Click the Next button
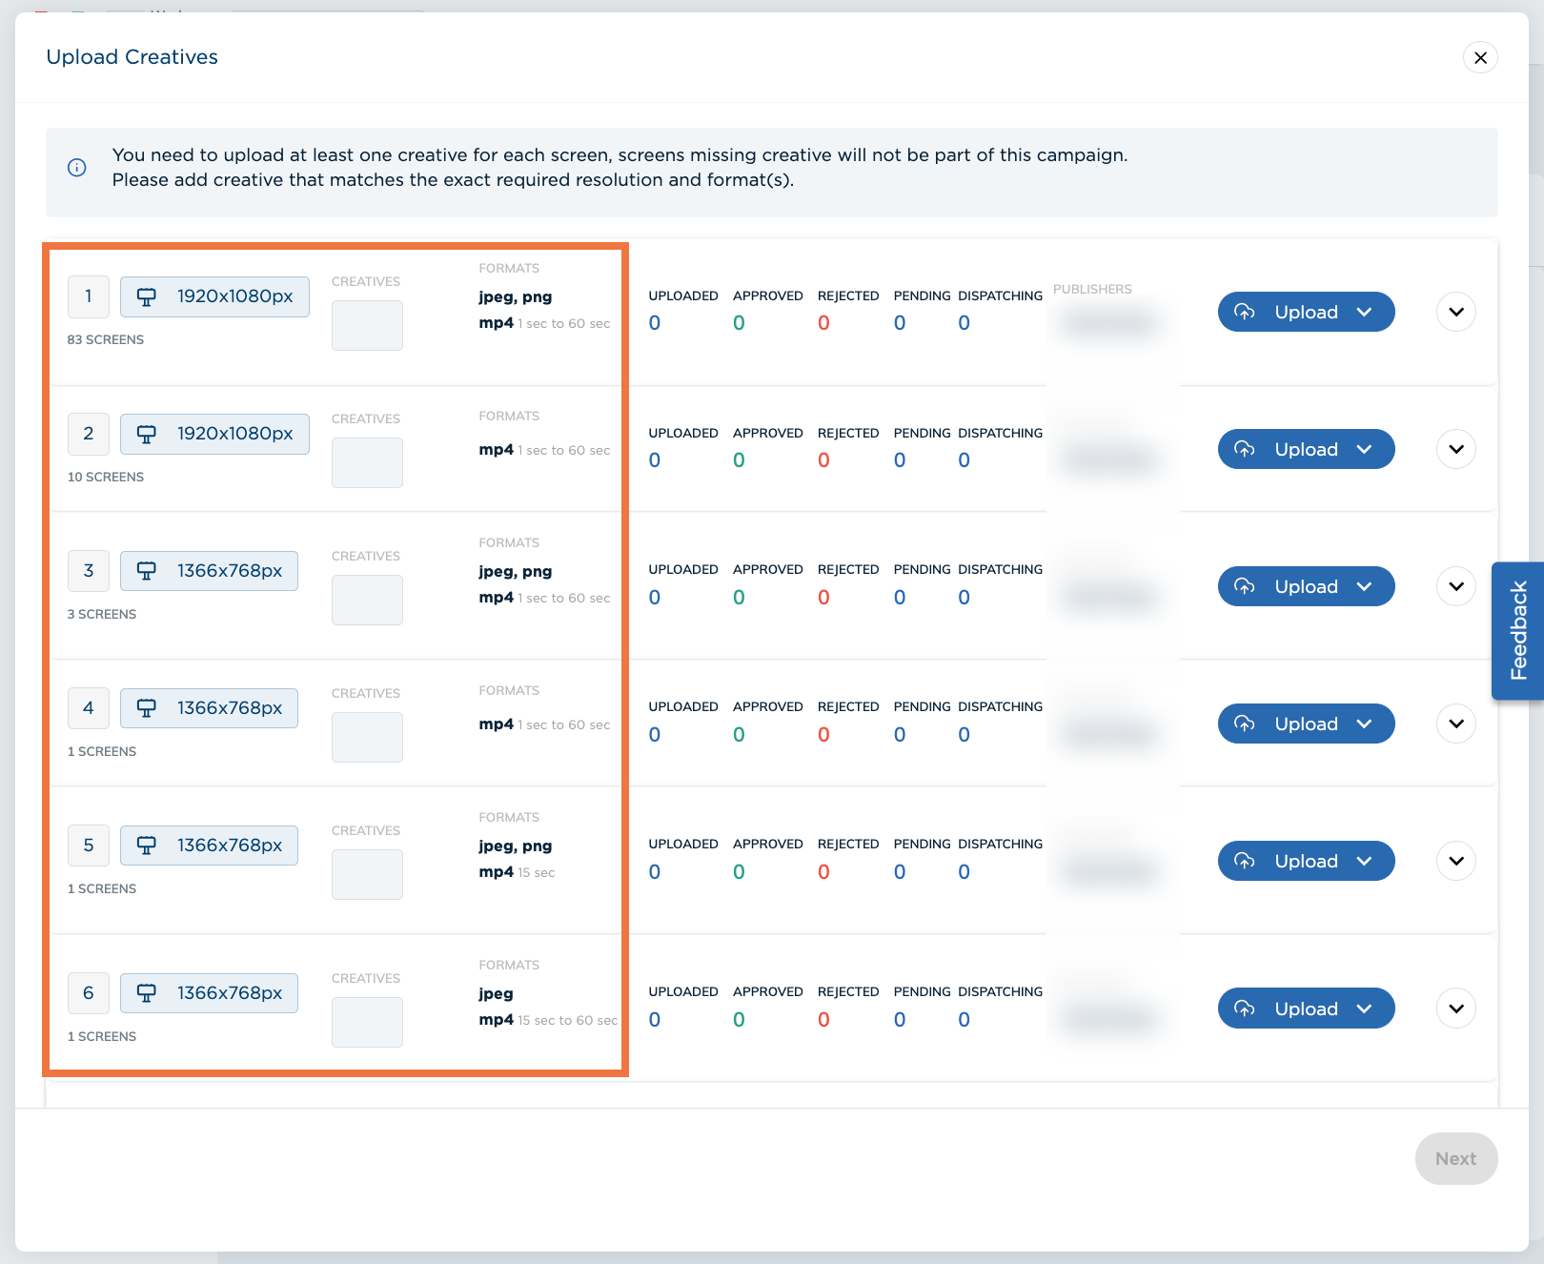The width and height of the screenshot is (1544, 1264). pos(1456,1158)
